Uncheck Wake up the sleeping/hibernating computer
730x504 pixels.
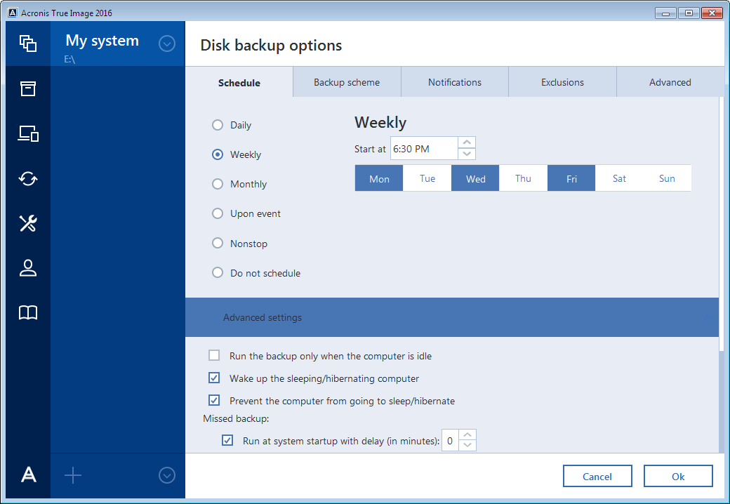click(214, 378)
